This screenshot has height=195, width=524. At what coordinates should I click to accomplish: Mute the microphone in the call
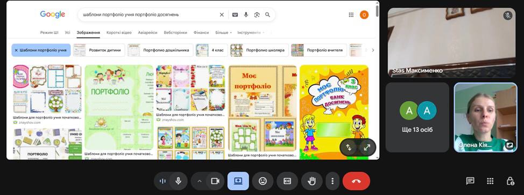point(179,181)
